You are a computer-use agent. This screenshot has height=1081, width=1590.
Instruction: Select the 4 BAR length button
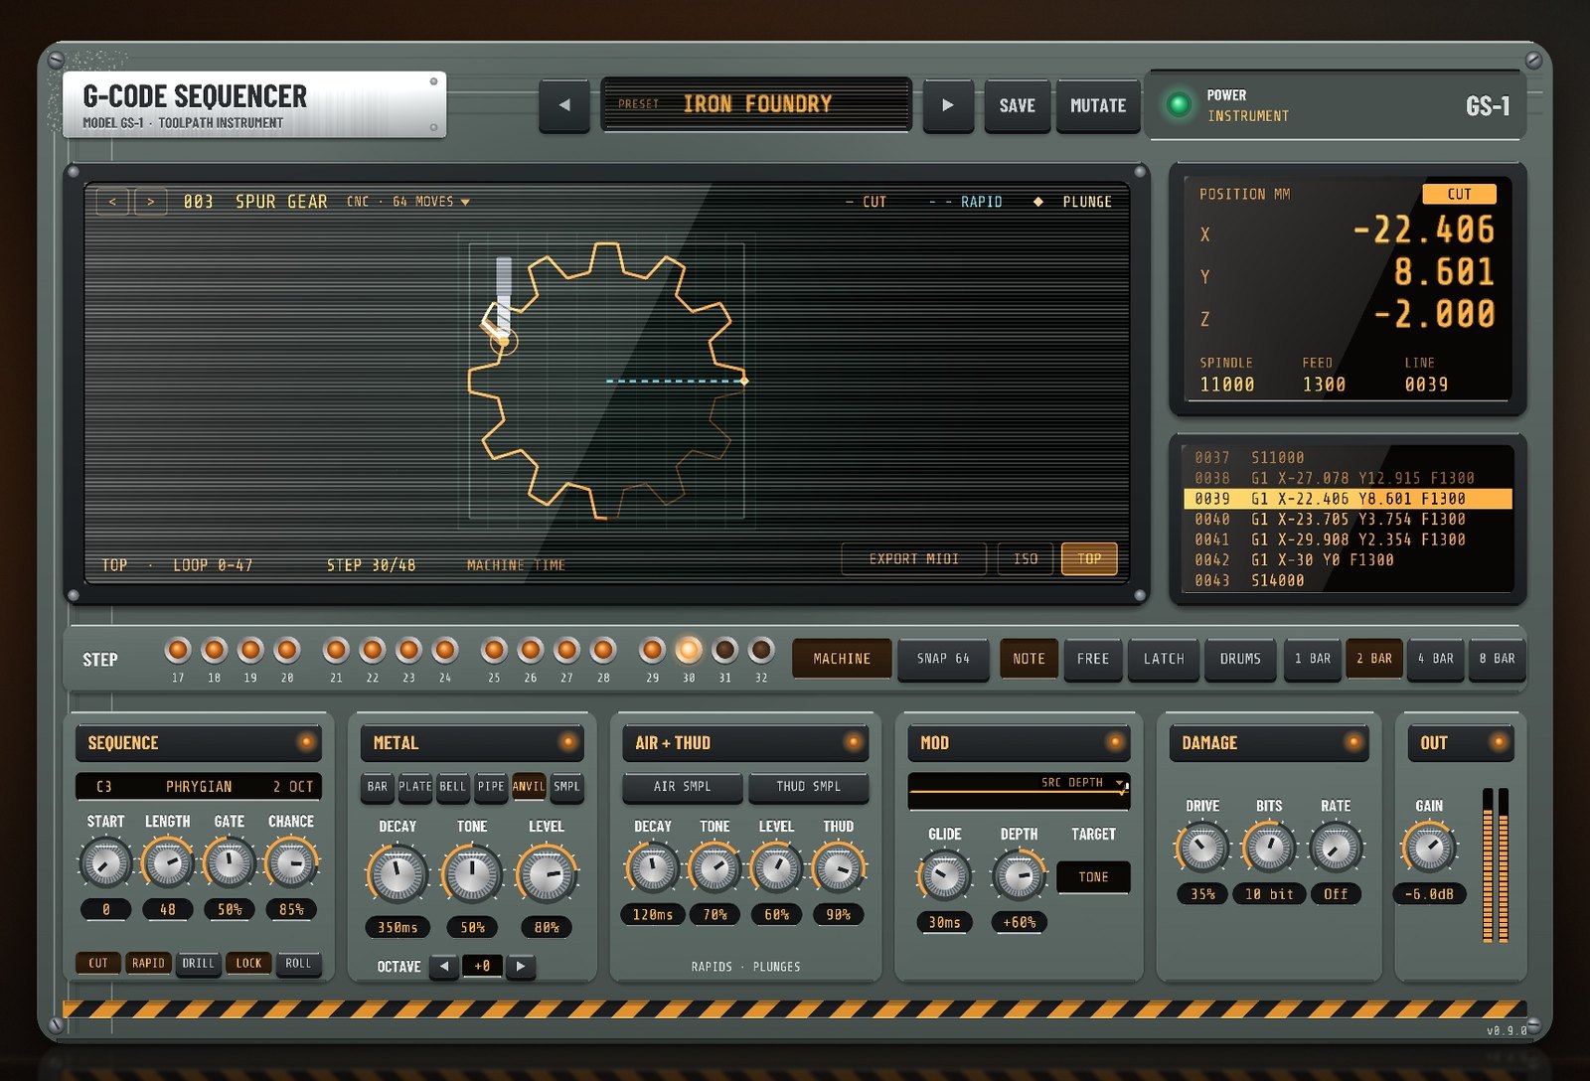pos(1435,659)
